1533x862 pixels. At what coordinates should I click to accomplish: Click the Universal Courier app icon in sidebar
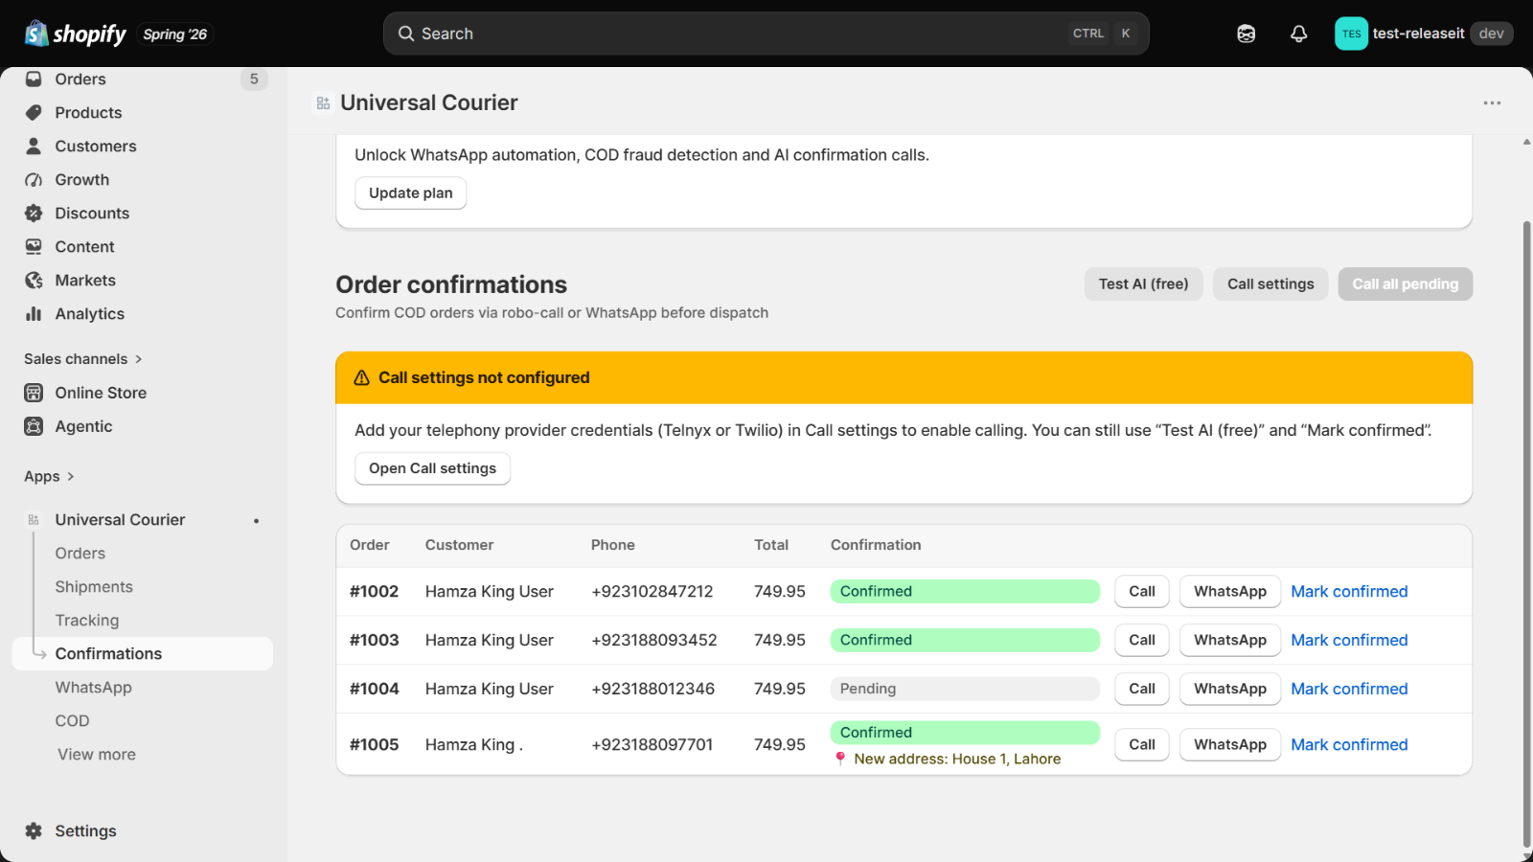34,520
